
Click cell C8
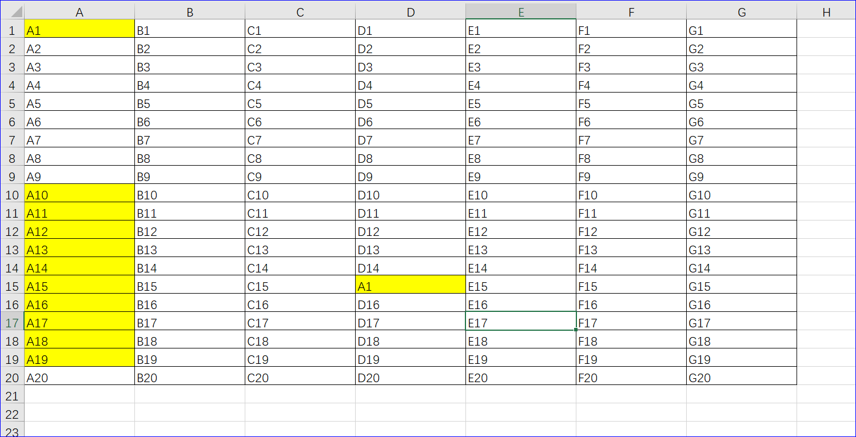pyautogui.click(x=300, y=157)
